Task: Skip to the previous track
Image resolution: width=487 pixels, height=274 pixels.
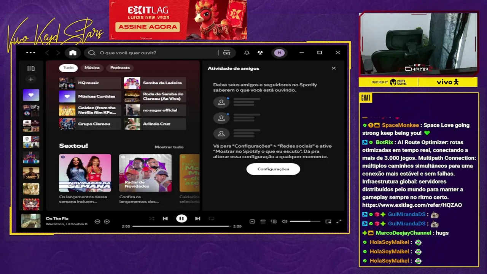Action: click(x=165, y=218)
